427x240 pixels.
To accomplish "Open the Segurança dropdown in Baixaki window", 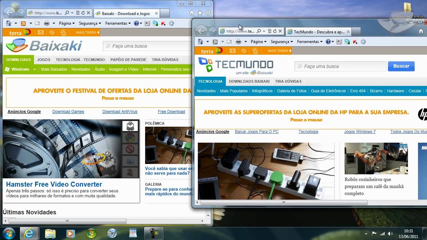I will click(90, 23).
